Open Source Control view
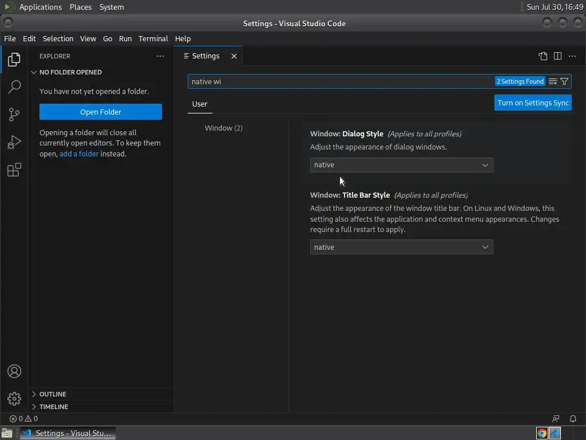 [14, 115]
